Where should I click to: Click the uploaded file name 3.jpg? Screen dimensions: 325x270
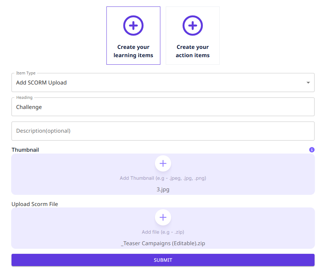163,189
